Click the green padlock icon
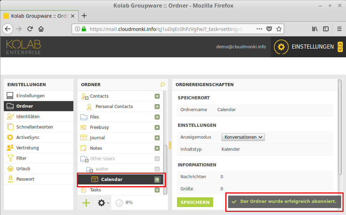The height and width of the screenshot is (215, 346). click(x=84, y=29)
